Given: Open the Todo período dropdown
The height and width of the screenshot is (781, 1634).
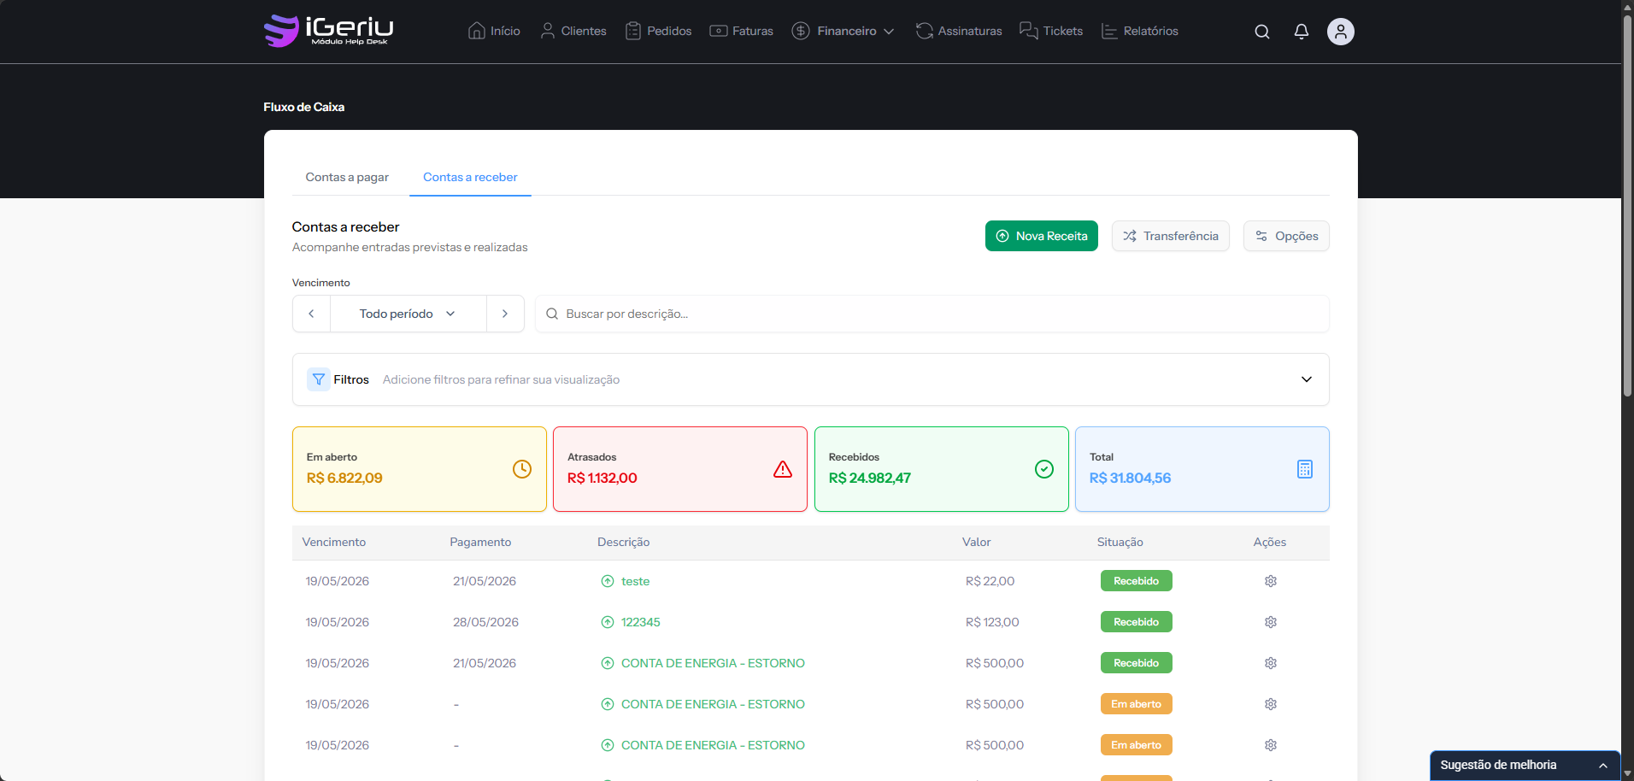Looking at the screenshot, I should (x=408, y=314).
